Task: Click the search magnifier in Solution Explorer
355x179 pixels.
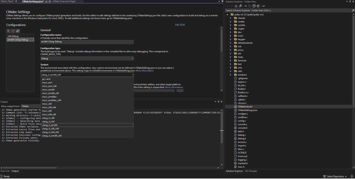Action: 353,10
